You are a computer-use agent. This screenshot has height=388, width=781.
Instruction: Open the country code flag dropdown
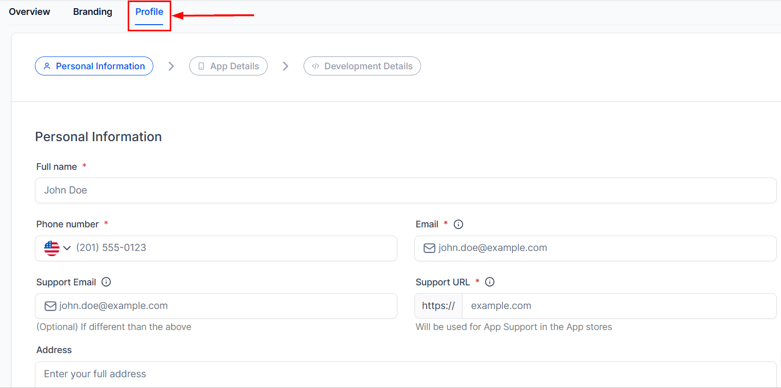pyautogui.click(x=58, y=248)
